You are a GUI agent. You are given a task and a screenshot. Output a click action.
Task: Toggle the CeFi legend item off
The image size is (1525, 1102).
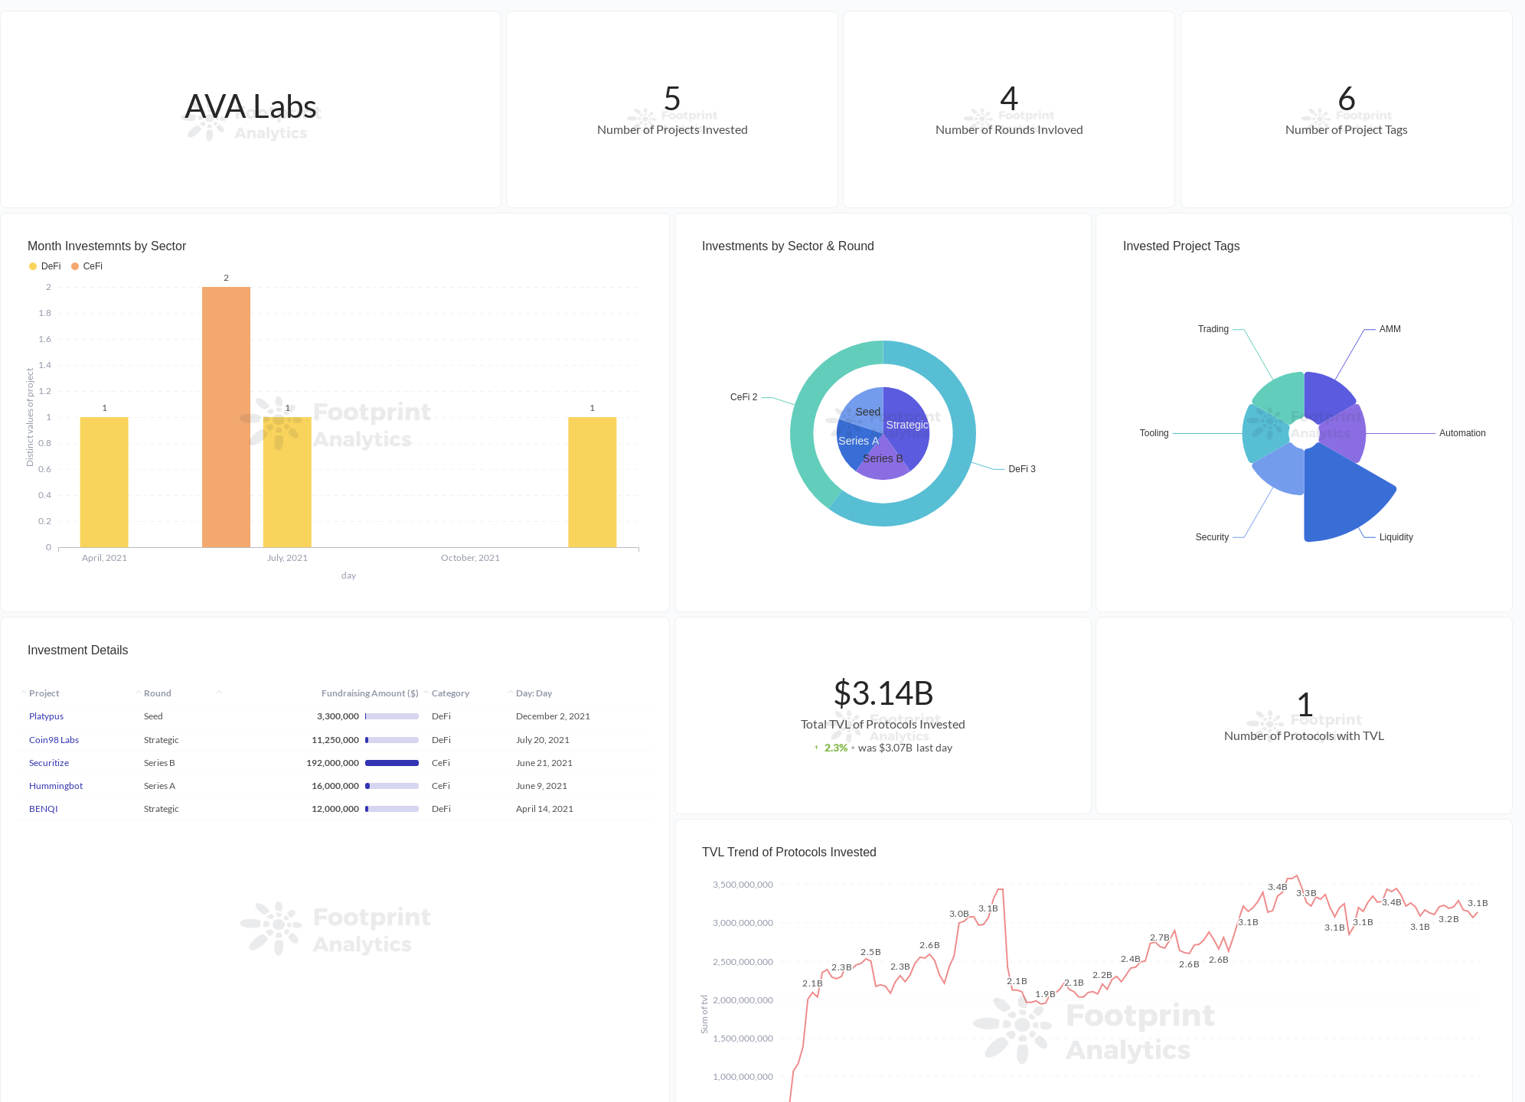[x=93, y=266]
